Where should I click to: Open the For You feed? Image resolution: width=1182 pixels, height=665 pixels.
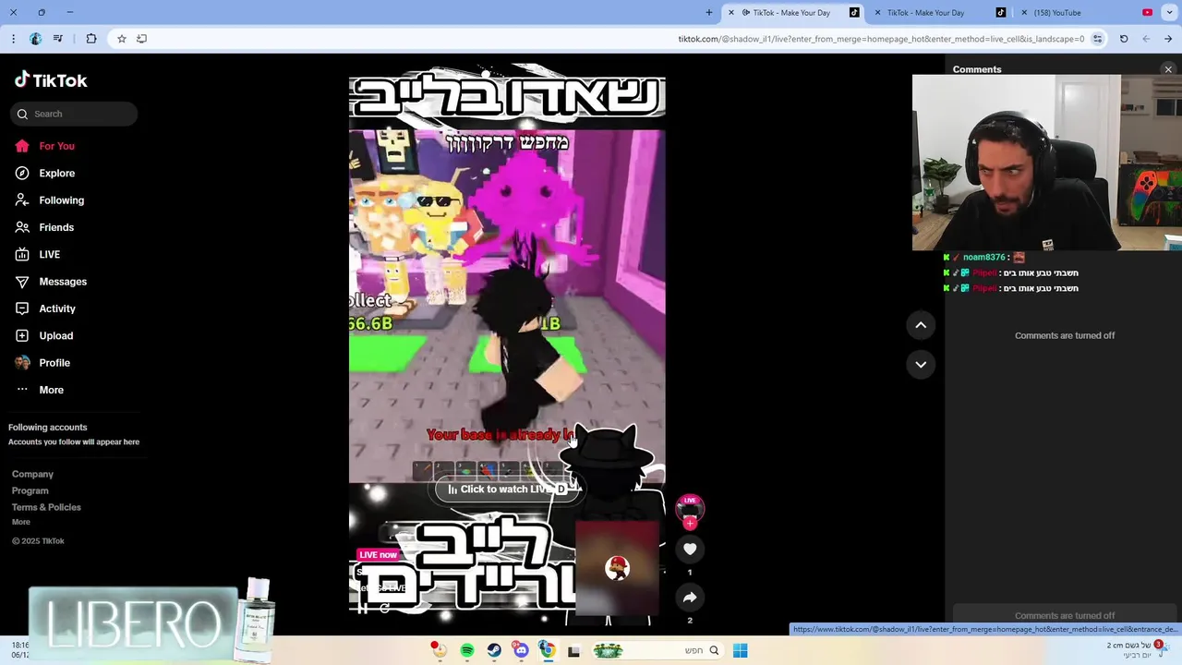point(45,146)
